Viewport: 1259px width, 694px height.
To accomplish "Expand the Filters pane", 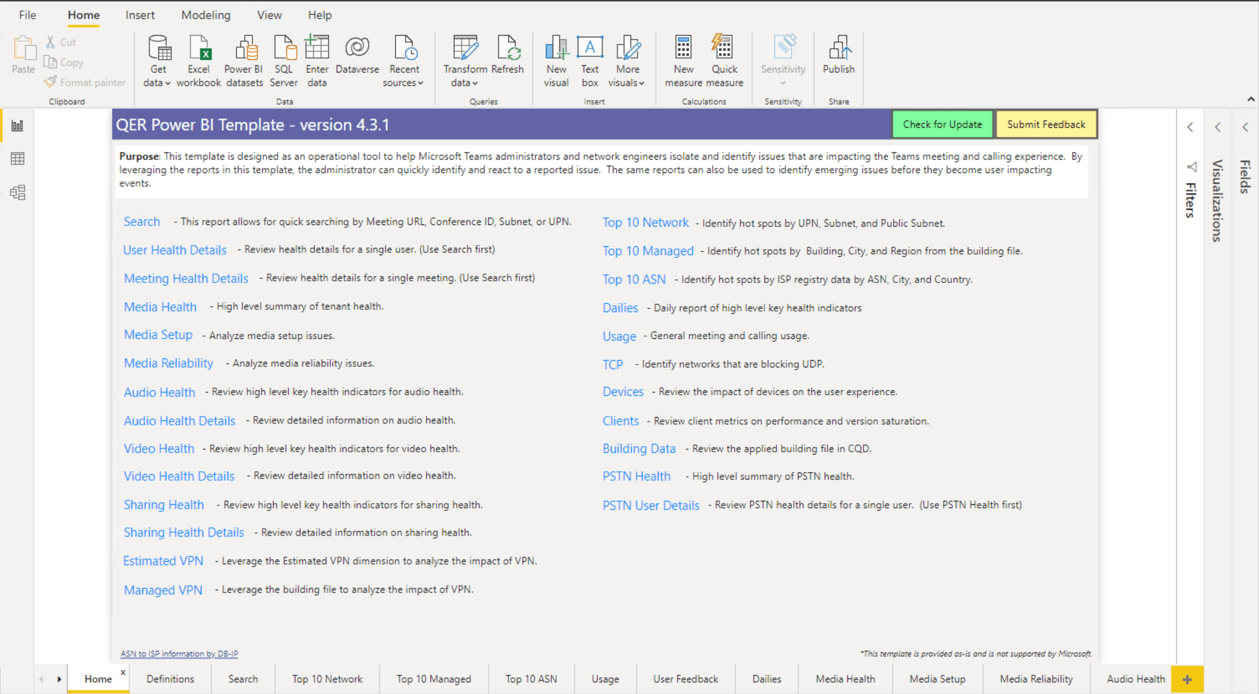I will pos(1190,127).
